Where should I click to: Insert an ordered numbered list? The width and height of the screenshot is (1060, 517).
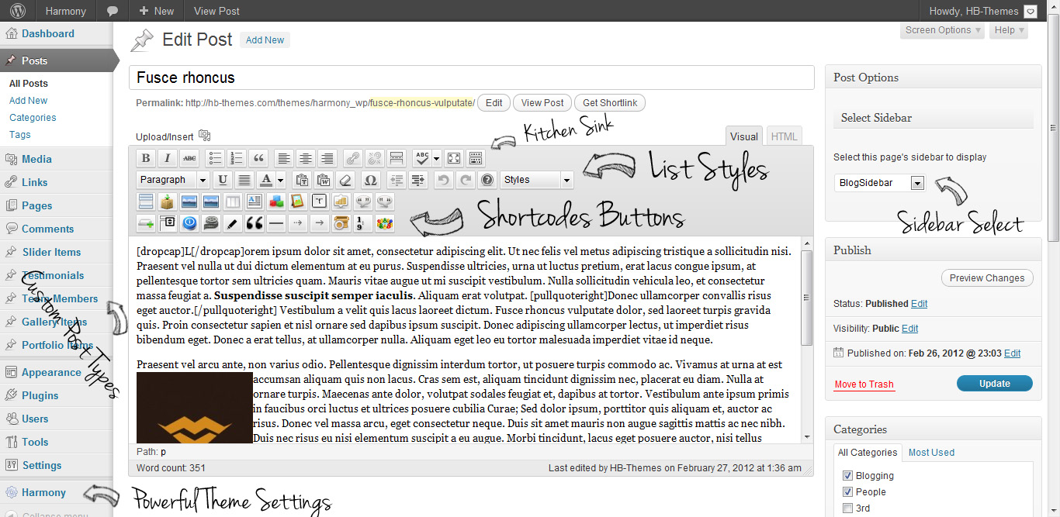237,158
